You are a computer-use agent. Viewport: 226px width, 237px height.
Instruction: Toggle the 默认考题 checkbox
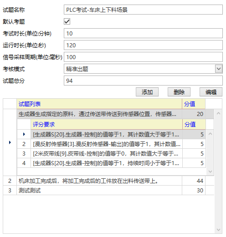point(67,21)
